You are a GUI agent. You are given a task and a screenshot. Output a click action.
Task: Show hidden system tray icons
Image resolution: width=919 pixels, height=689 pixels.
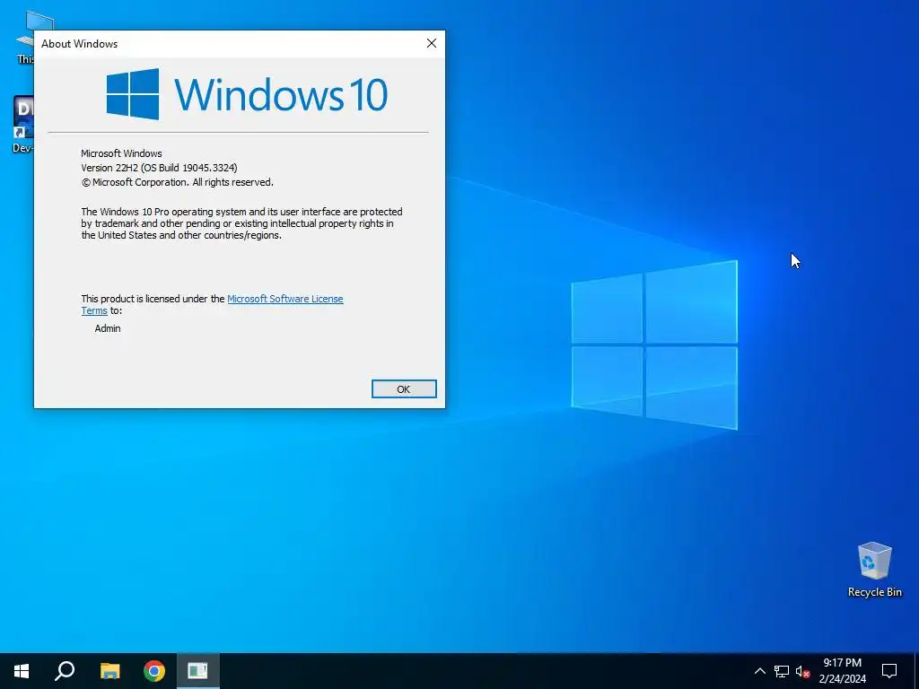point(759,671)
